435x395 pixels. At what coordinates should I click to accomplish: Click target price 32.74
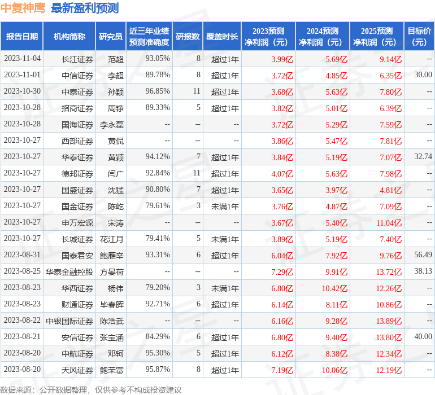(x=423, y=157)
